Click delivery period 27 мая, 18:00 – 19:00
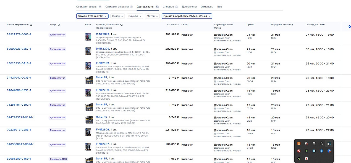Image resolution: width=351 pixels, height=163 pixels. coord(320,35)
